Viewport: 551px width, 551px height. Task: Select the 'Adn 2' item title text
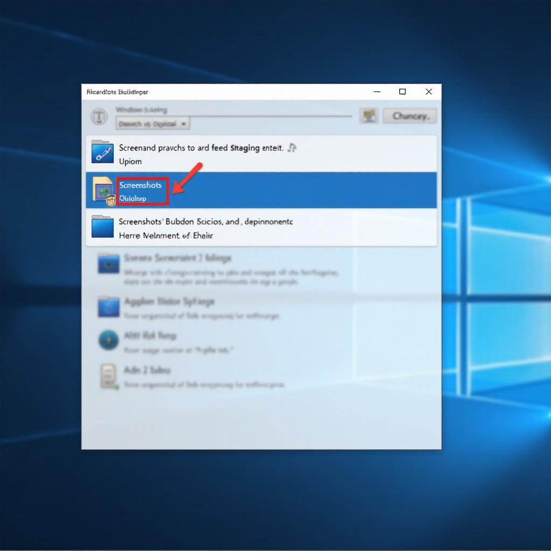pos(147,370)
